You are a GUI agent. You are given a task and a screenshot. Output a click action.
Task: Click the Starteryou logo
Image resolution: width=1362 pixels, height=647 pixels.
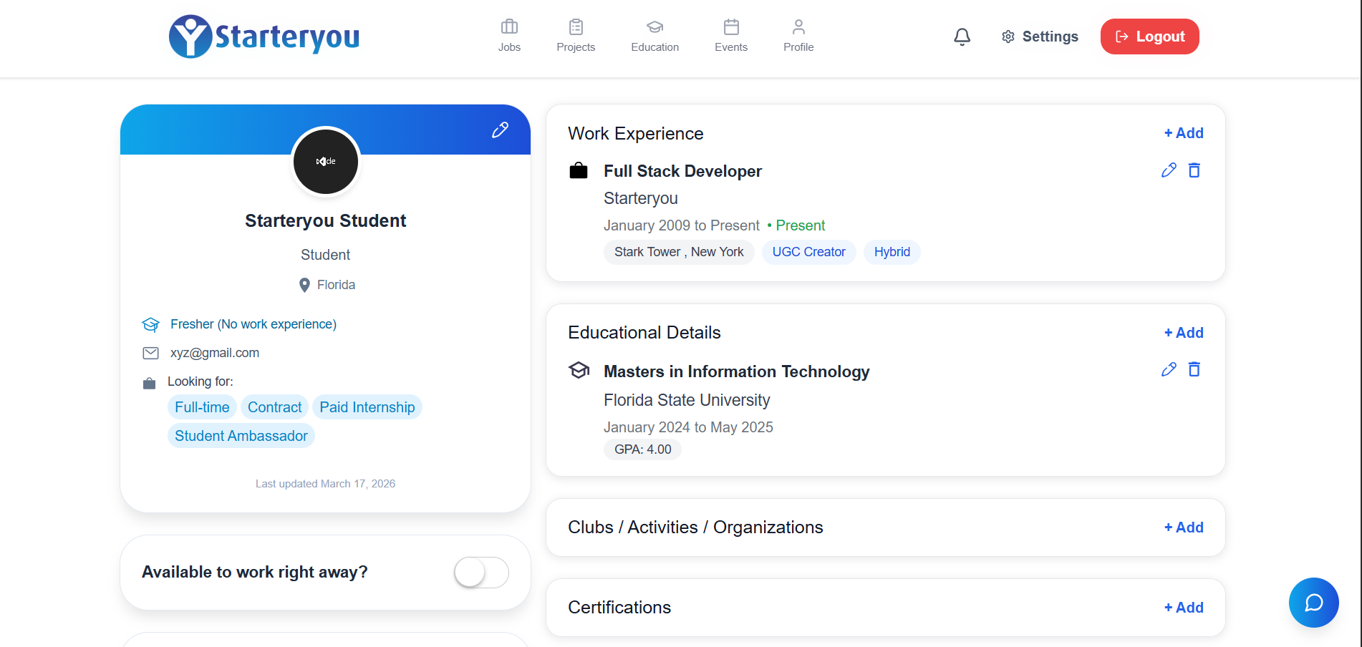(x=264, y=37)
